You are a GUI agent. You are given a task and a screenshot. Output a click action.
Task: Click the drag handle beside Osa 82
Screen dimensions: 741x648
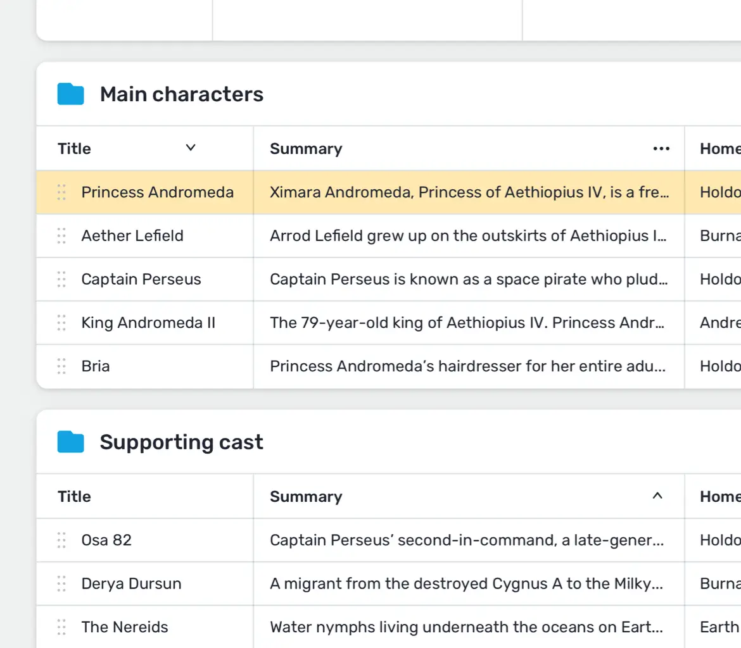point(61,540)
